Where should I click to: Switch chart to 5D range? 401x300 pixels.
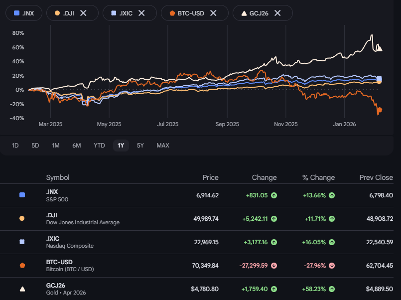click(35, 146)
